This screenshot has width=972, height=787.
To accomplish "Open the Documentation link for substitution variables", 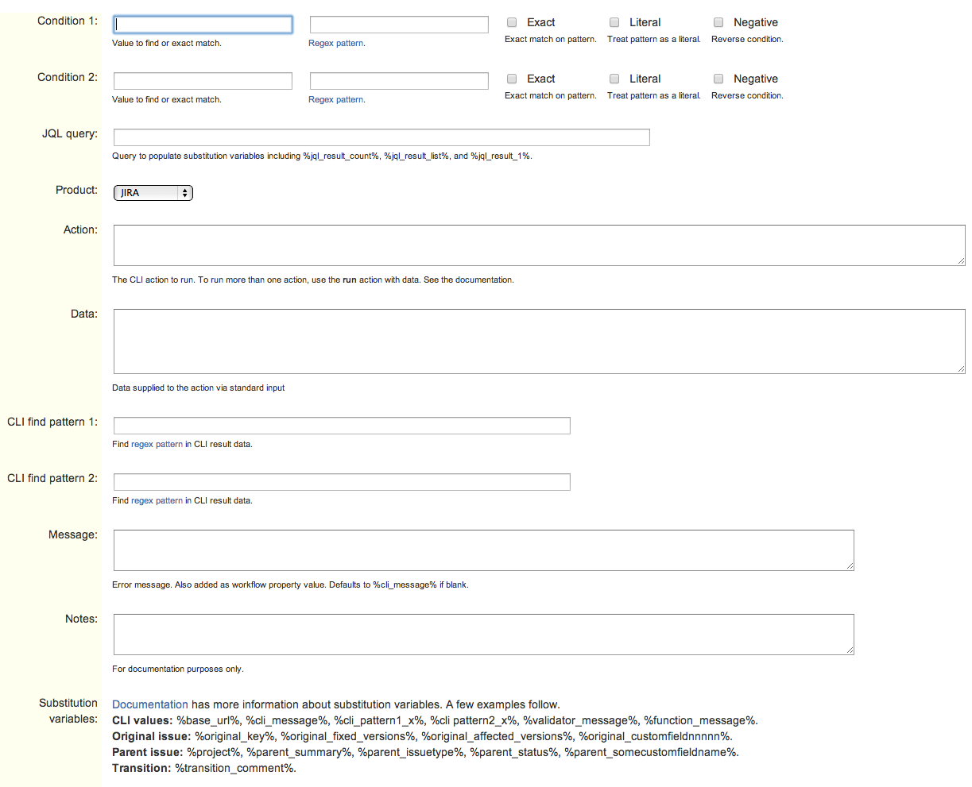I will (x=150, y=704).
